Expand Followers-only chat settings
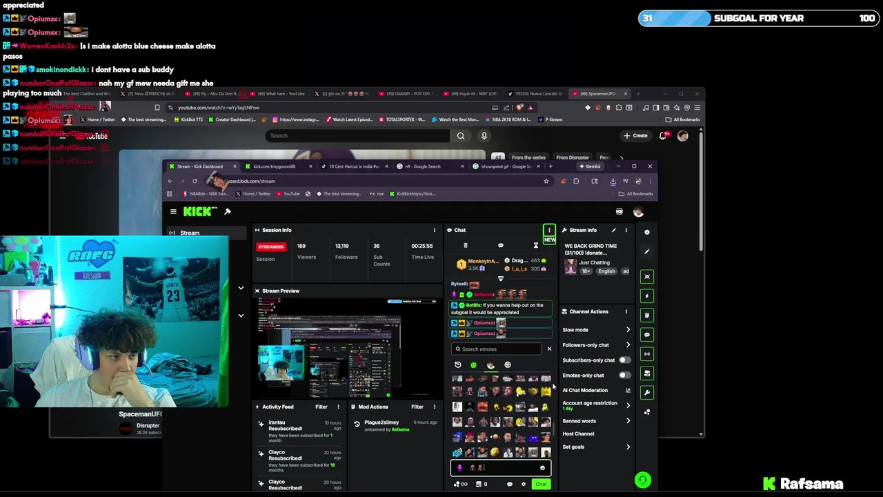The width and height of the screenshot is (883, 497). [x=628, y=344]
